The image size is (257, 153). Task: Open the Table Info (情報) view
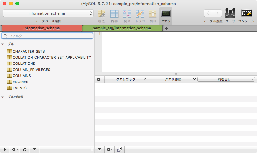(x=153, y=16)
